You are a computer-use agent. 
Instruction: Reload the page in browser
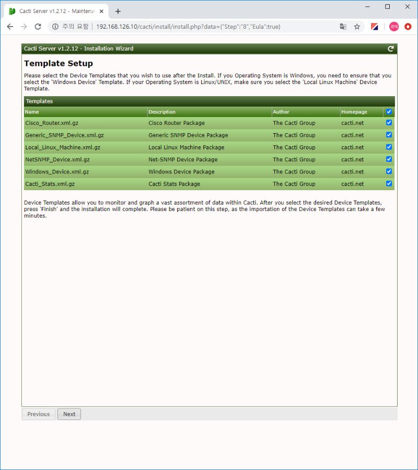click(38, 27)
